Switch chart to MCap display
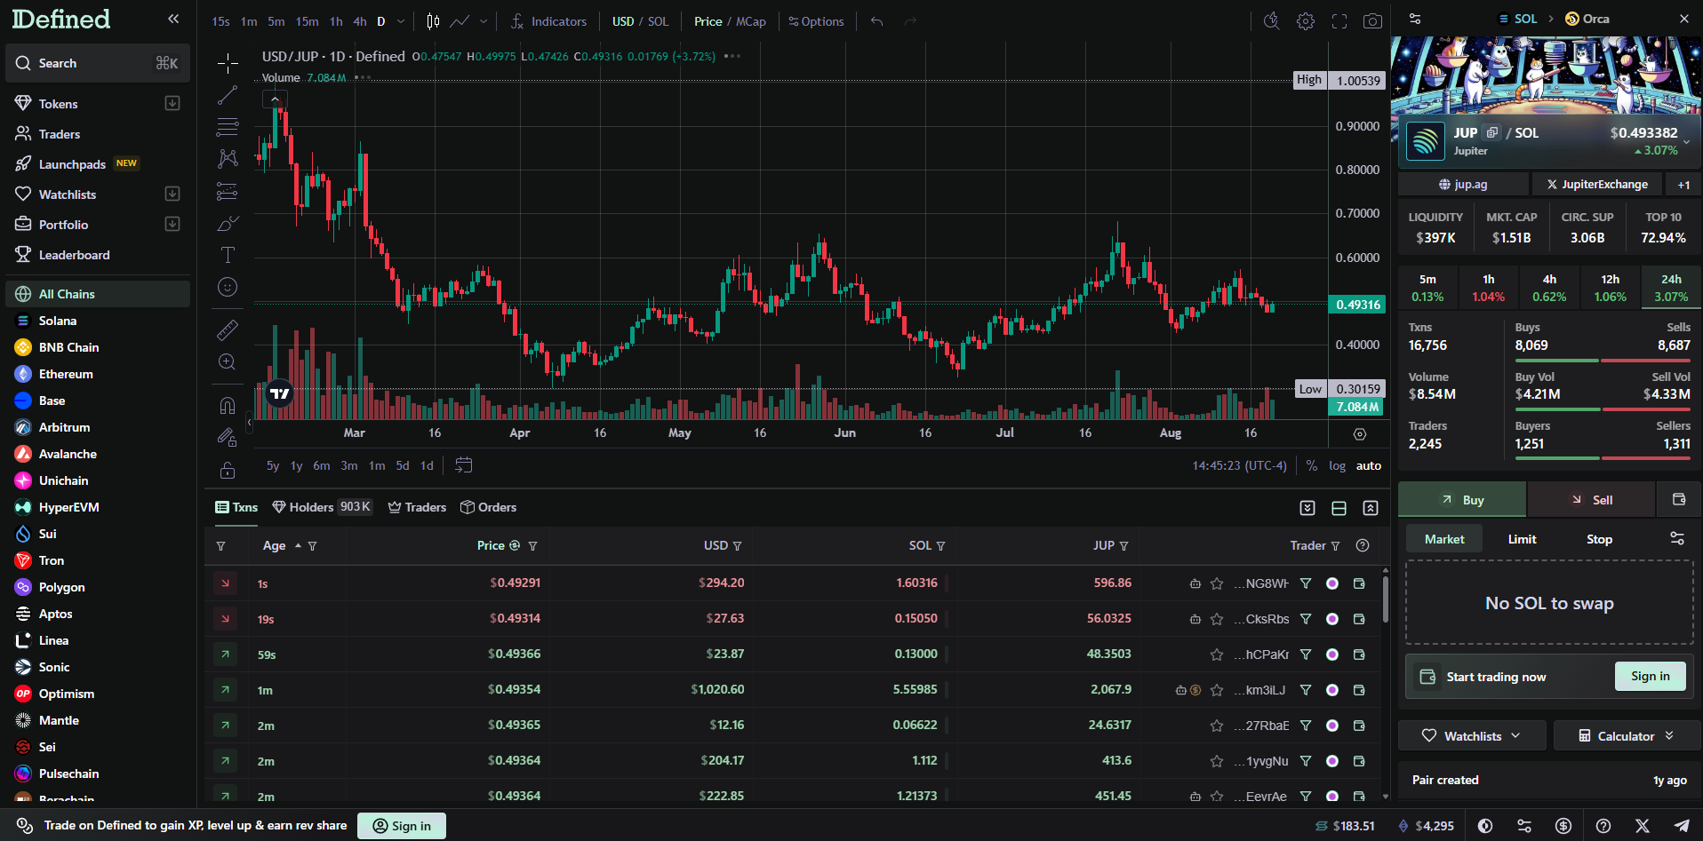This screenshot has height=841, width=1703. tap(751, 21)
